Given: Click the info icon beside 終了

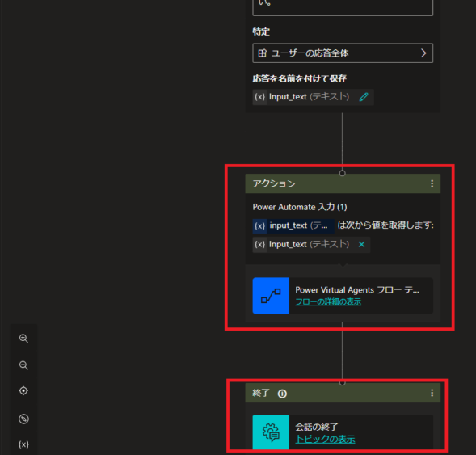Looking at the screenshot, I should point(282,394).
